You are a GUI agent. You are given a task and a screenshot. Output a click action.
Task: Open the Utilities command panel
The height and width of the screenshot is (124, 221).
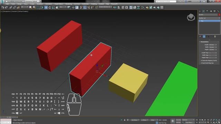click(x=218, y=11)
